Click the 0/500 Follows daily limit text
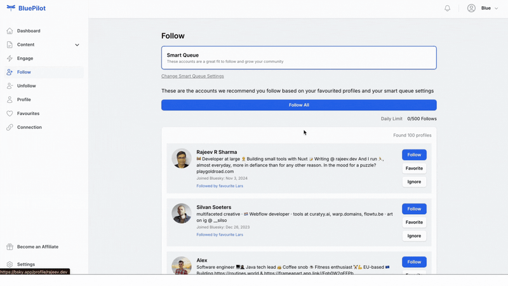The image size is (508, 286). pyautogui.click(x=422, y=119)
